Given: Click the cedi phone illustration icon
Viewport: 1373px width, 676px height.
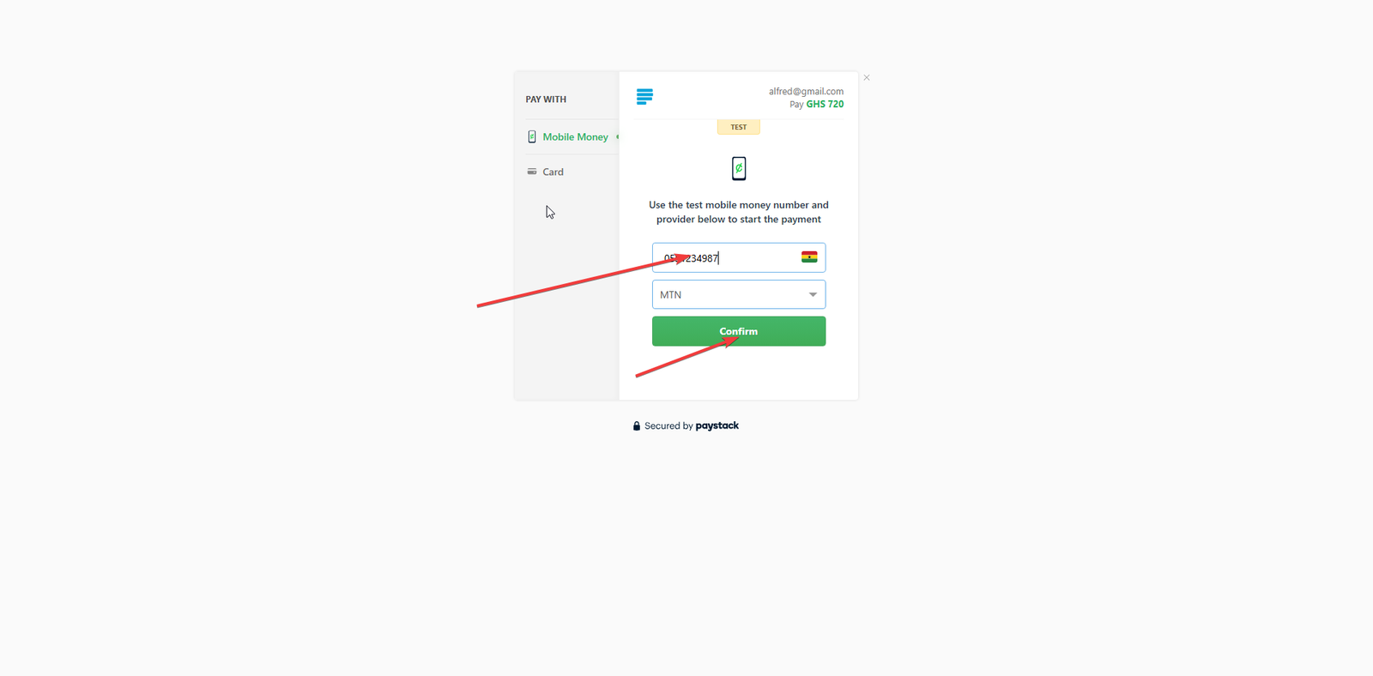Looking at the screenshot, I should pyautogui.click(x=739, y=168).
